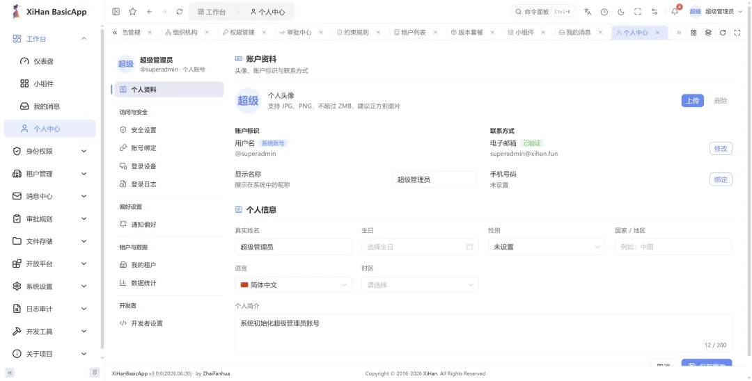The image size is (752, 381).
Task: Open the 时区 dropdown
Action: [420, 285]
